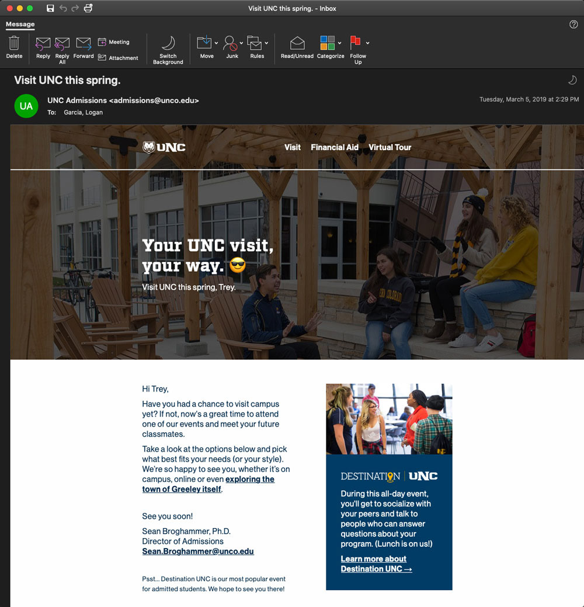The image size is (584, 607).
Task: Click the Destination UNC students photo
Action: 389,419
